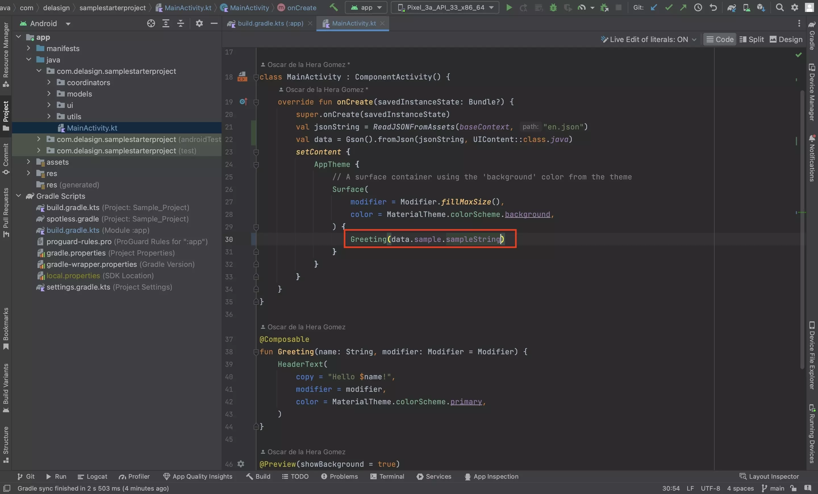Open Terminal panel at bottom
818x494 pixels.
[391, 477]
